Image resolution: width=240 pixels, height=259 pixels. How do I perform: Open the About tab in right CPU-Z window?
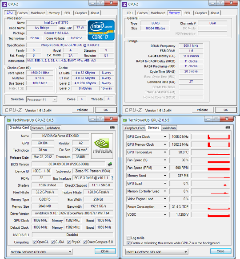[x=215, y=13]
